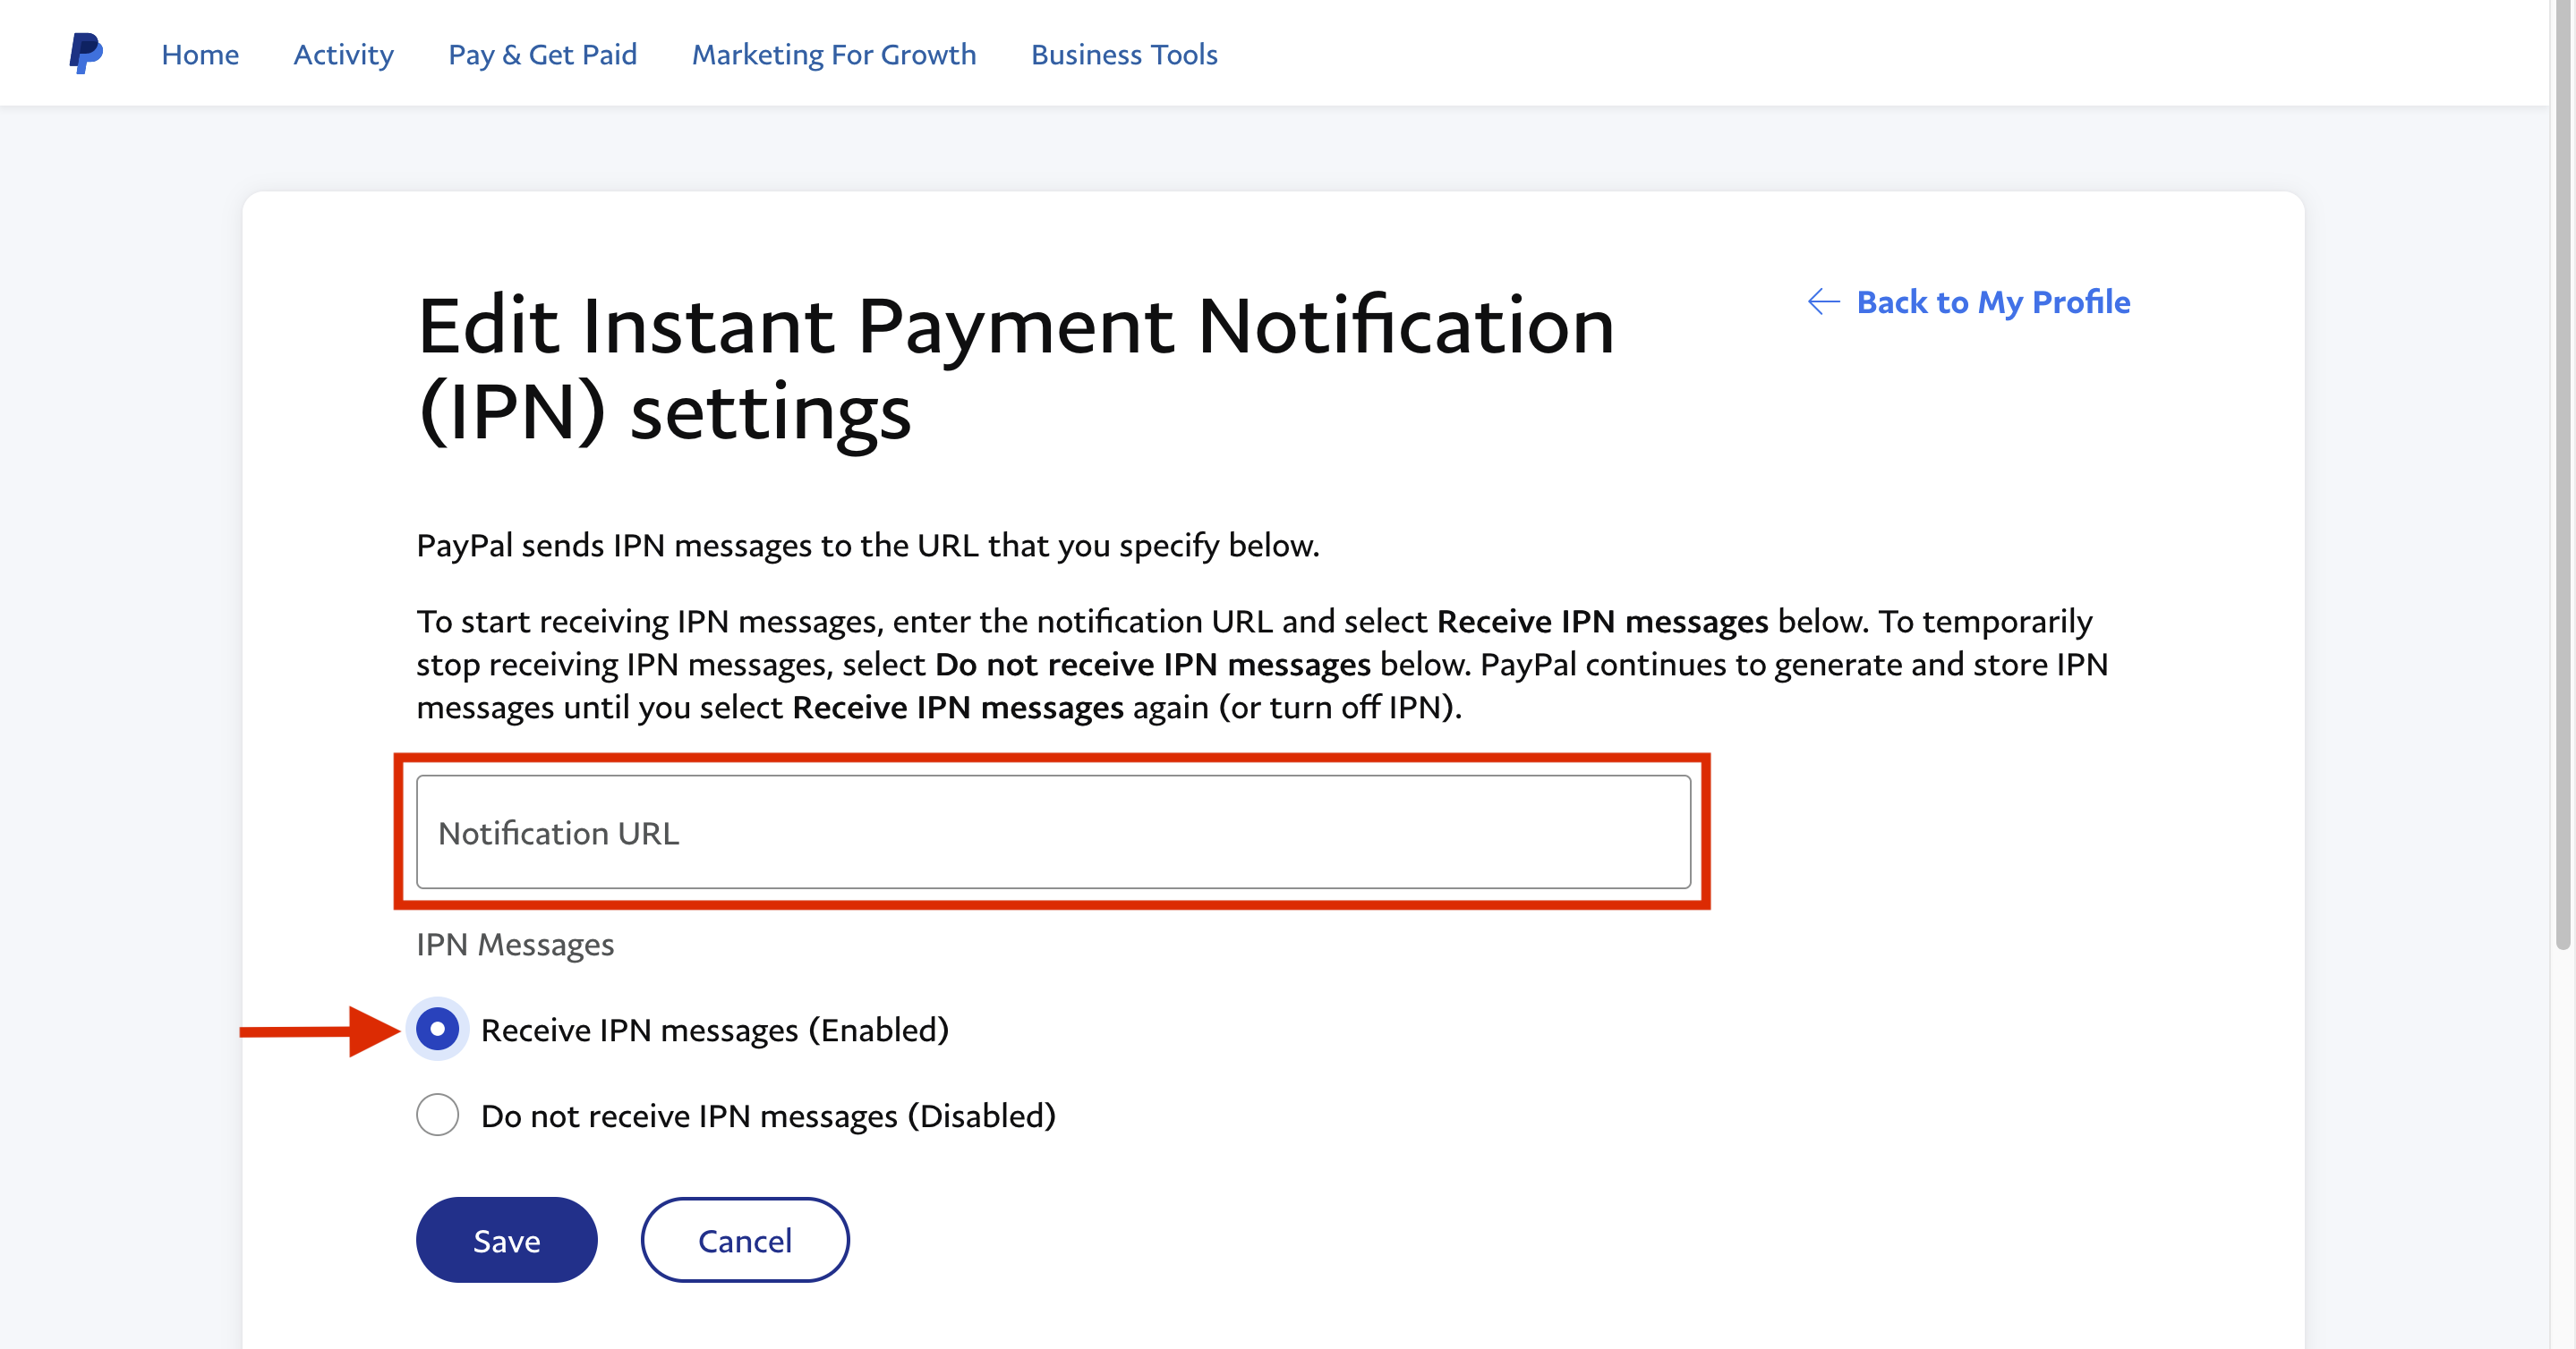Screen dimensions: 2576x1349
Task: Open Pay & Get Paid menu
Action: pos(542,54)
